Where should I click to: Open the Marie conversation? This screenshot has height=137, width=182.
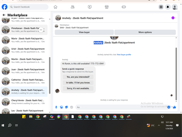(24, 40)
